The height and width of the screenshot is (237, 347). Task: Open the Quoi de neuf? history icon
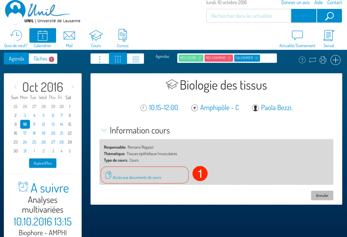click(16, 36)
